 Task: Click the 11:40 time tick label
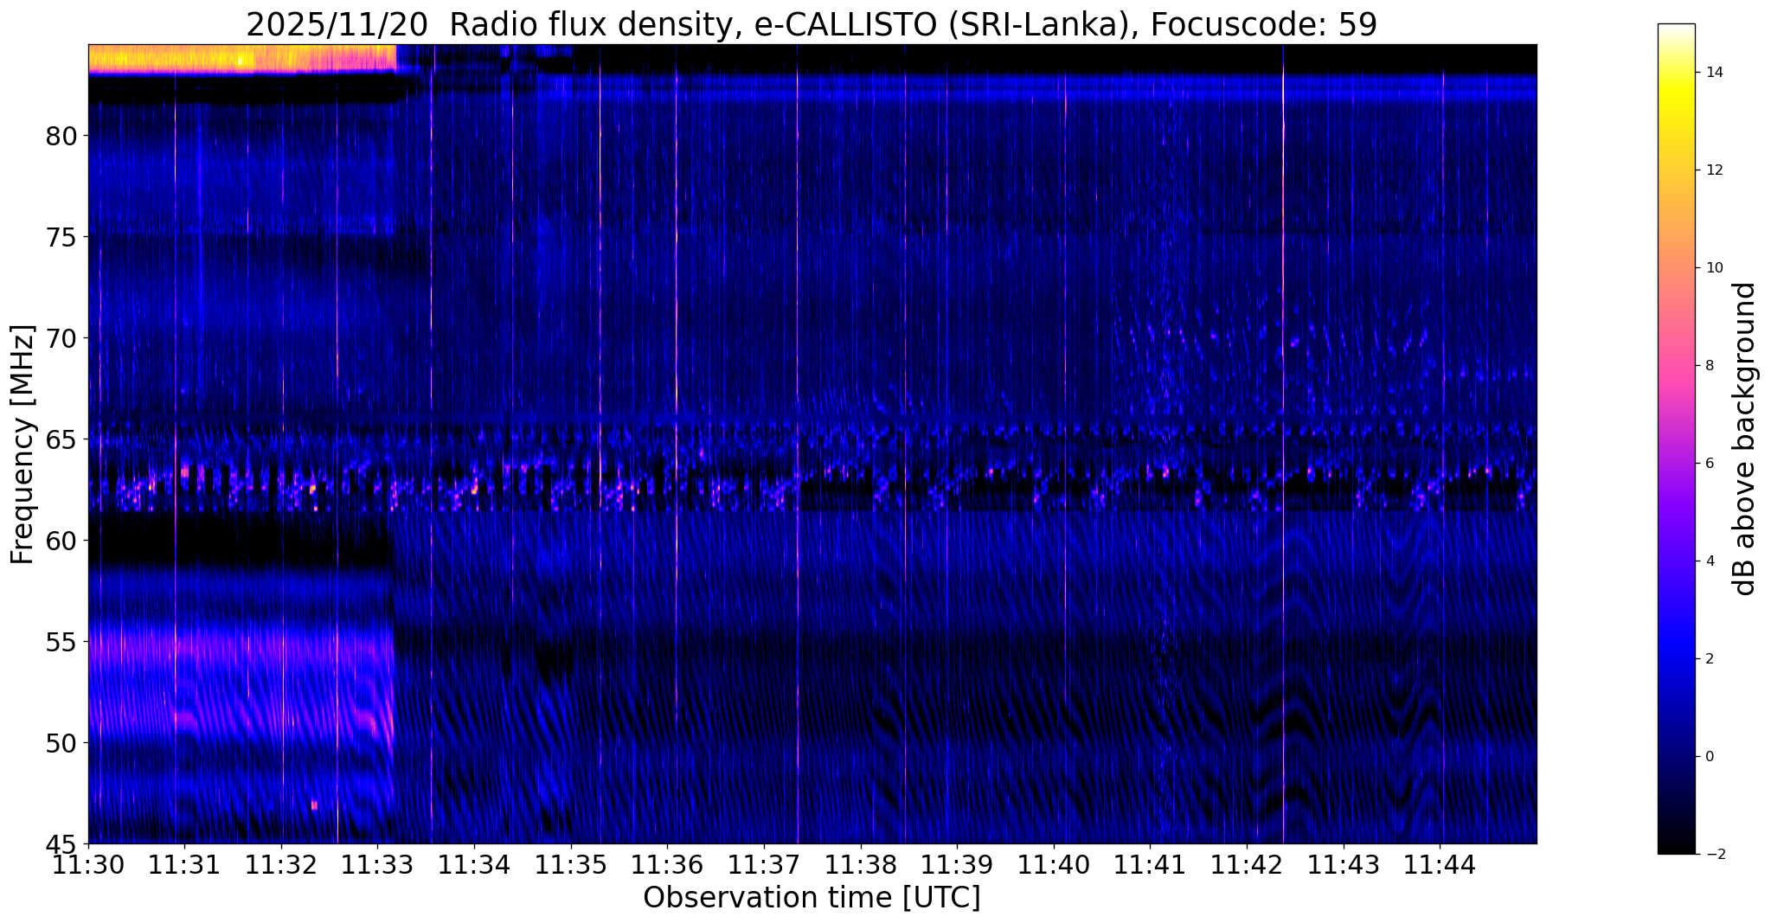pos(1054,863)
